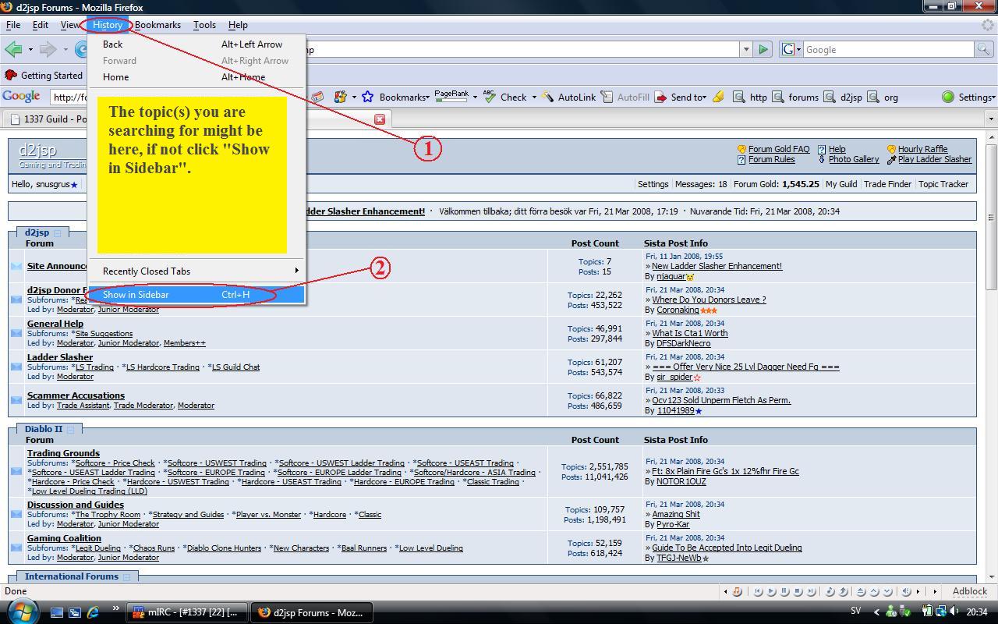Click the pause button in status bar player
The height and width of the screenshot is (624, 998).
[784, 591]
